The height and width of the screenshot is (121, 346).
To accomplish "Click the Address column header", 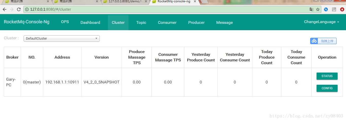I will 62,57.
